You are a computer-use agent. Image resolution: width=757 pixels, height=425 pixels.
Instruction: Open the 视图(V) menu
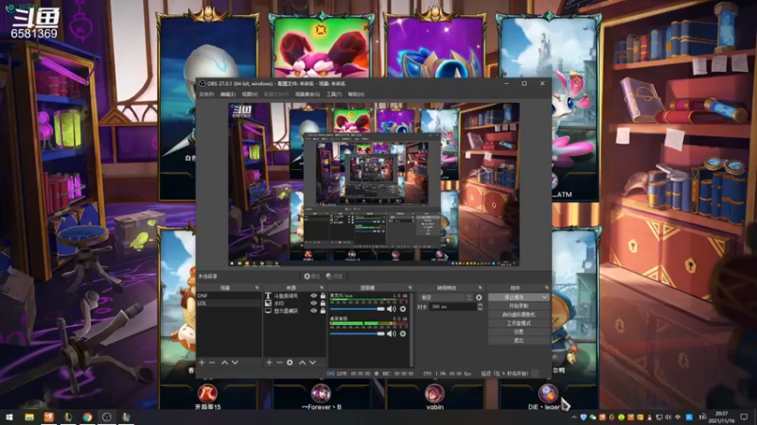(250, 94)
